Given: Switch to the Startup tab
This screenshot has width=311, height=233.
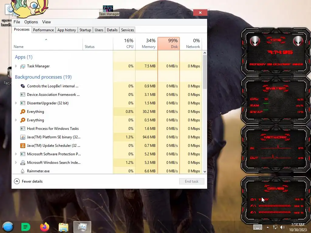Looking at the screenshot, I should coord(85,30).
